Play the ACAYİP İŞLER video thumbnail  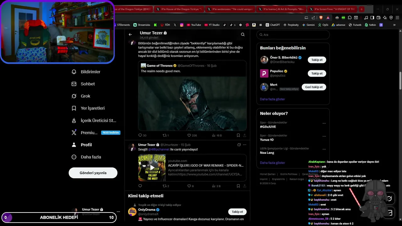pos(152,168)
